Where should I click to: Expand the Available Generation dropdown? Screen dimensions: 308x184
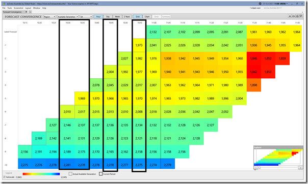(x=68, y=17)
